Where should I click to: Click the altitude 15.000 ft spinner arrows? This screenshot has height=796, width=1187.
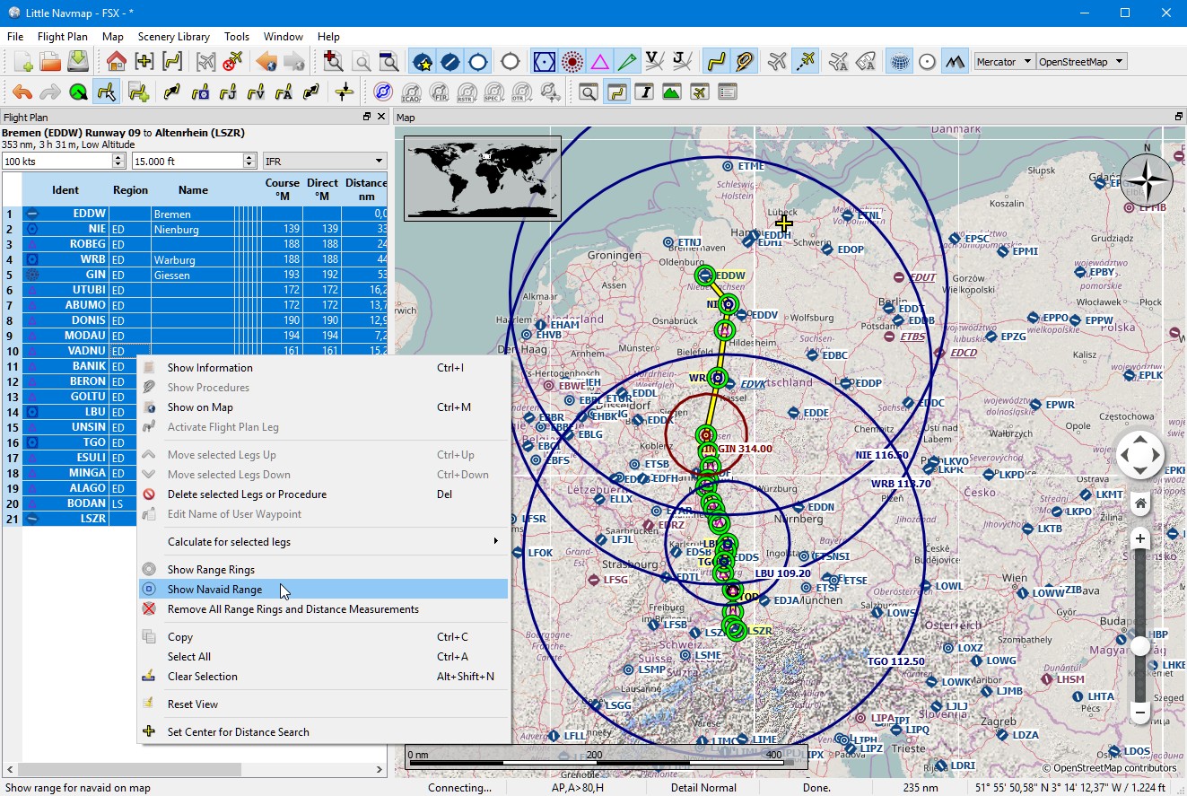click(x=249, y=161)
